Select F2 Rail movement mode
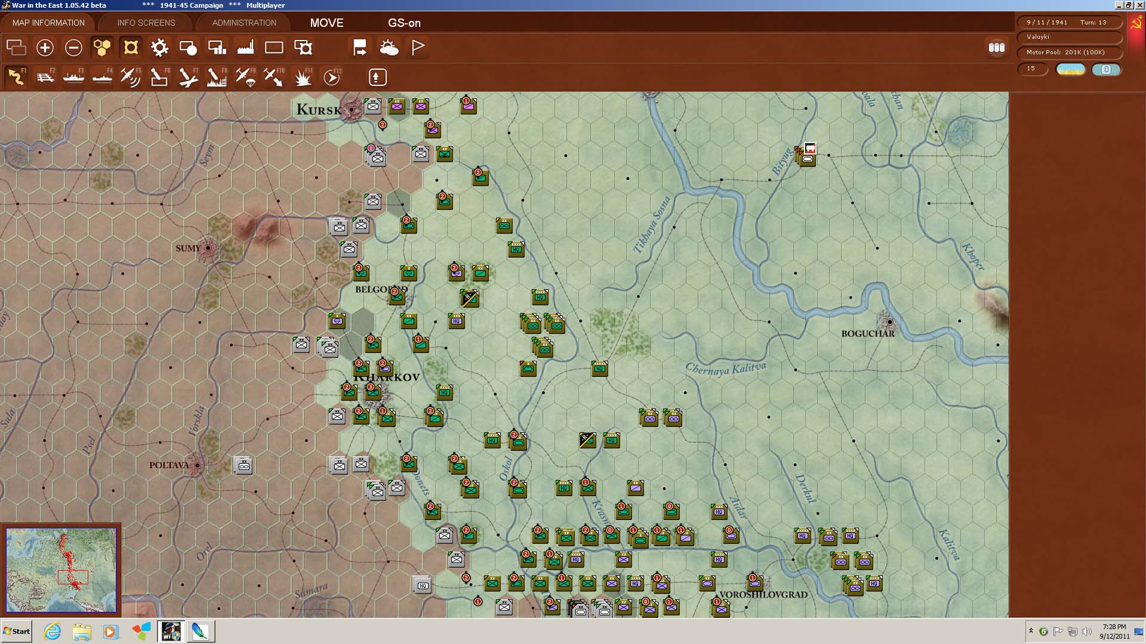The height and width of the screenshot is (644, 1146). 45,77
